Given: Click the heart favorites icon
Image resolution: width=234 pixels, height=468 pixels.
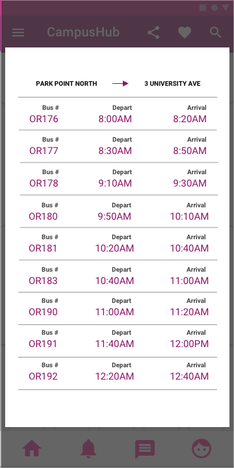Looking at the screenshot, I should [x=185, y=32].
